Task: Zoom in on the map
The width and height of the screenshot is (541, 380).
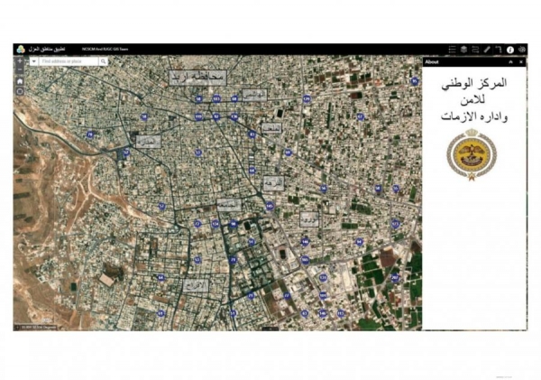Action: (20, 61)
